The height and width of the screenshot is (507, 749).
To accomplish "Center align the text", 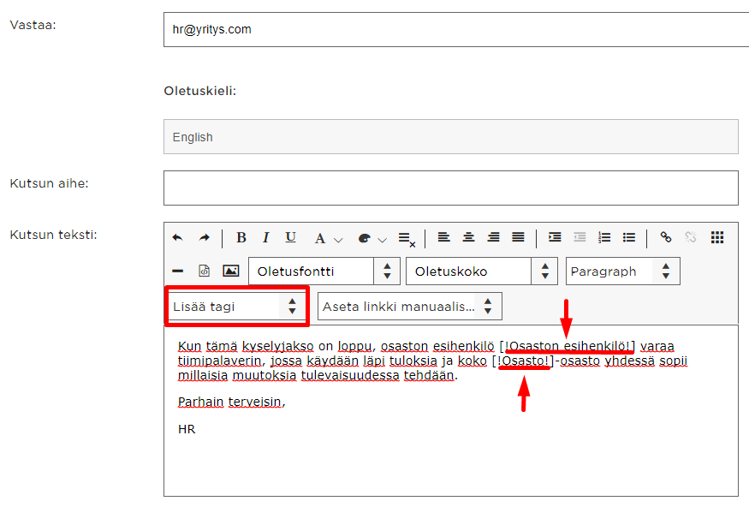I will (x=468, y=237).
